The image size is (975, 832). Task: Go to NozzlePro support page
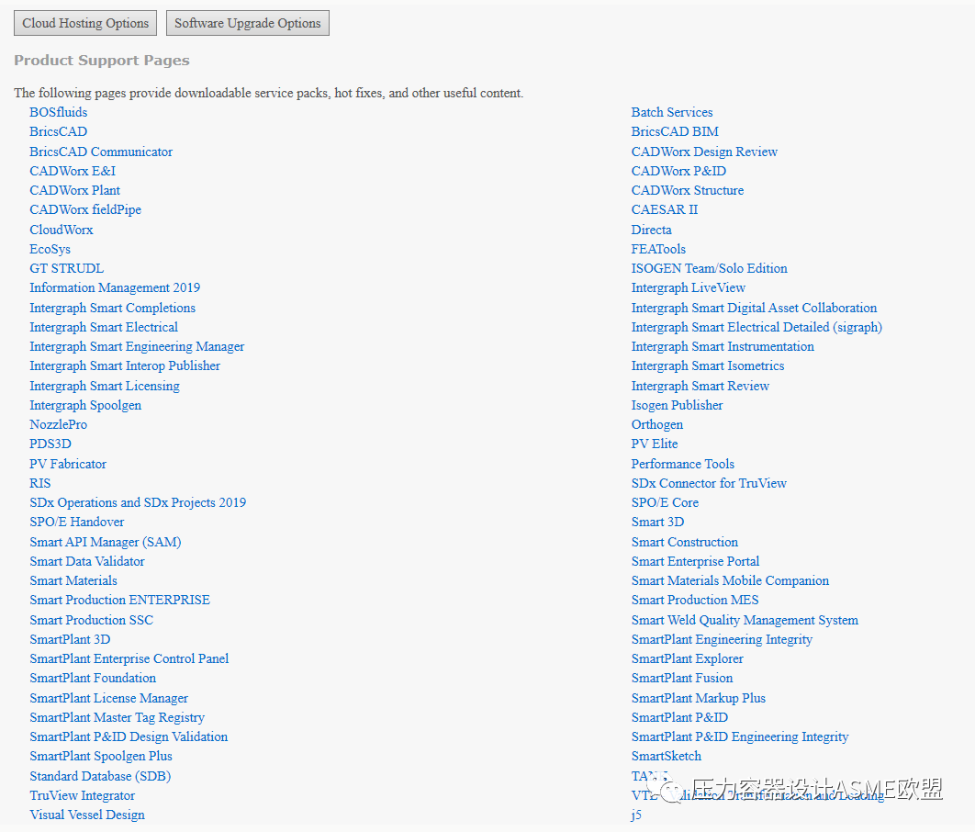point(59,424)
